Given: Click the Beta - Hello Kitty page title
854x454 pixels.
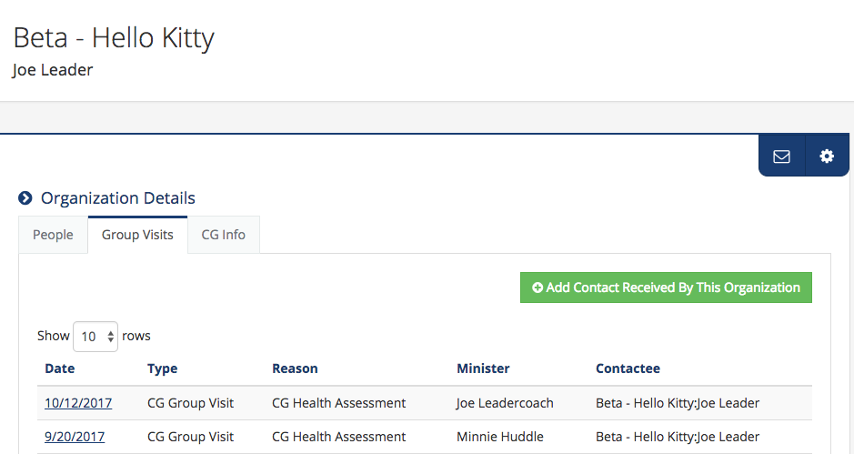Looking at the screenshot, I should pos(114,38).
